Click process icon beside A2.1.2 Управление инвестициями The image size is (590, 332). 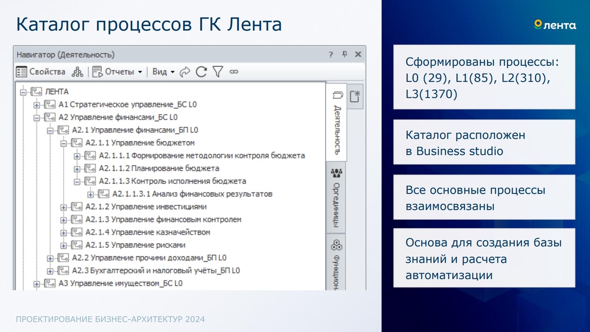pos(77,207)
